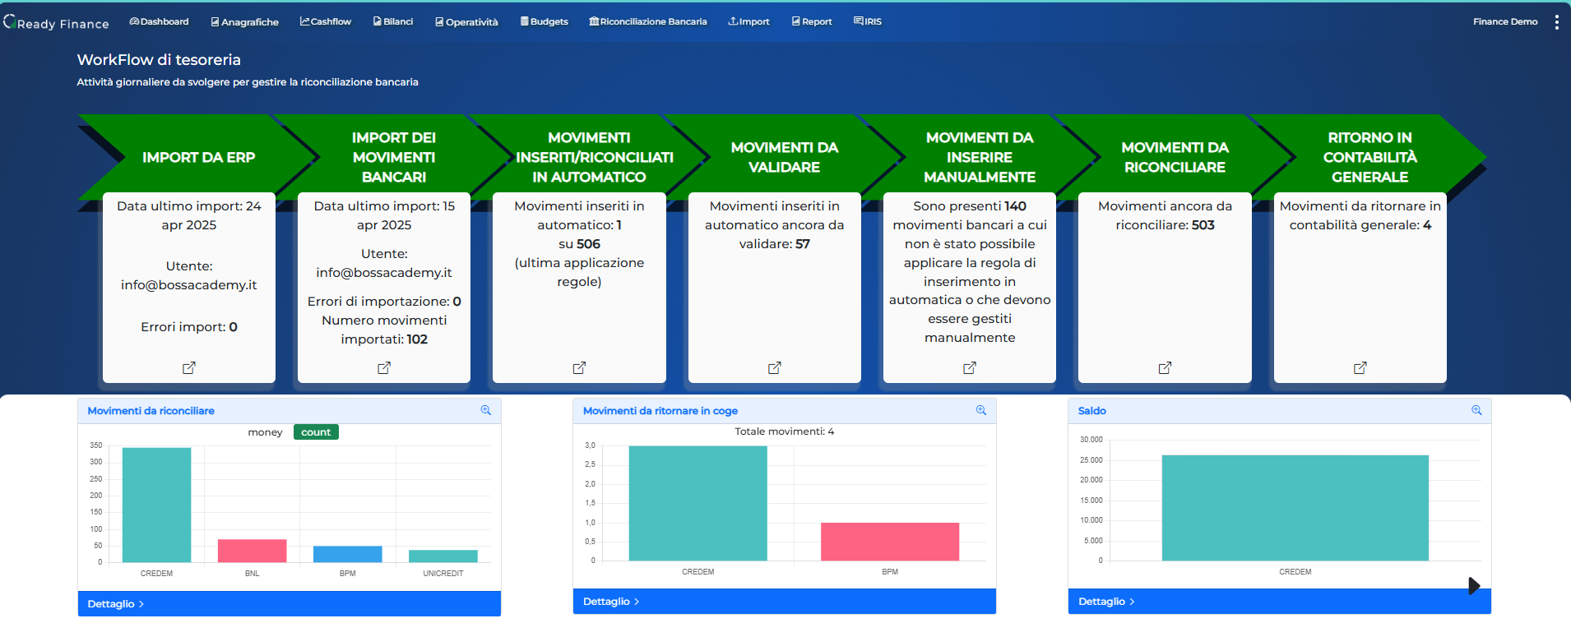The image size is (1571, 623).
Task: Expand Dettaglio under Movimenti da riconciliare
Action: 116,604
